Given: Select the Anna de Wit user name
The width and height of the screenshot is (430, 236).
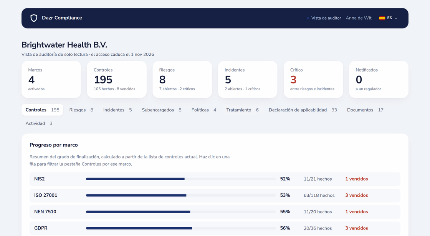Looking at the screenshot, I should [x=359, y=18].
